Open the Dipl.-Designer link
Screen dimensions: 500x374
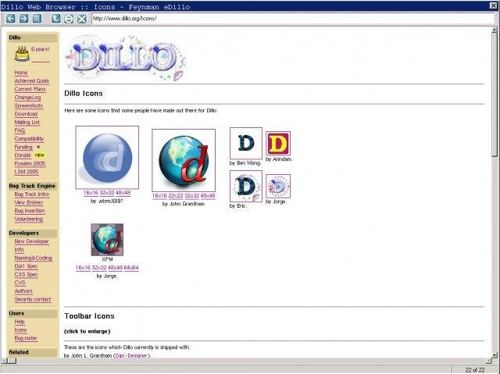(x=131, y=355)
